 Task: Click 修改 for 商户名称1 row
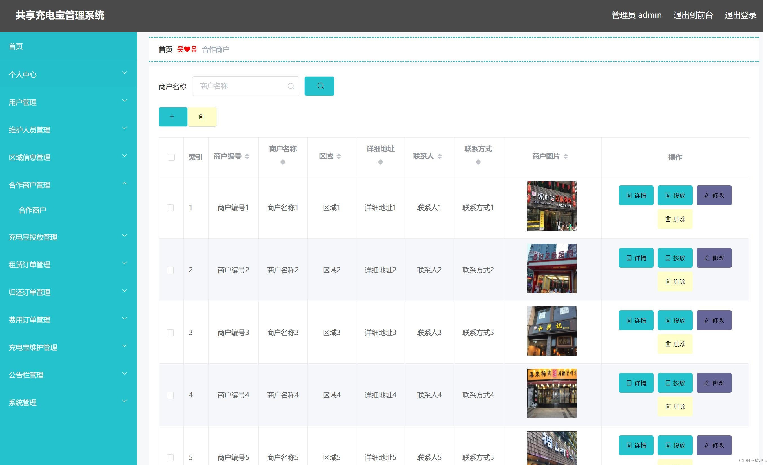(x=714, y=195)
